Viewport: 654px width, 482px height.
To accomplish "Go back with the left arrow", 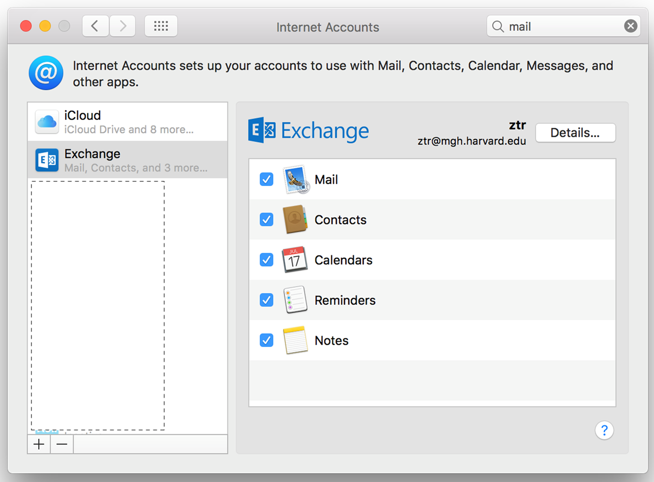I will [x=95, y=26].
